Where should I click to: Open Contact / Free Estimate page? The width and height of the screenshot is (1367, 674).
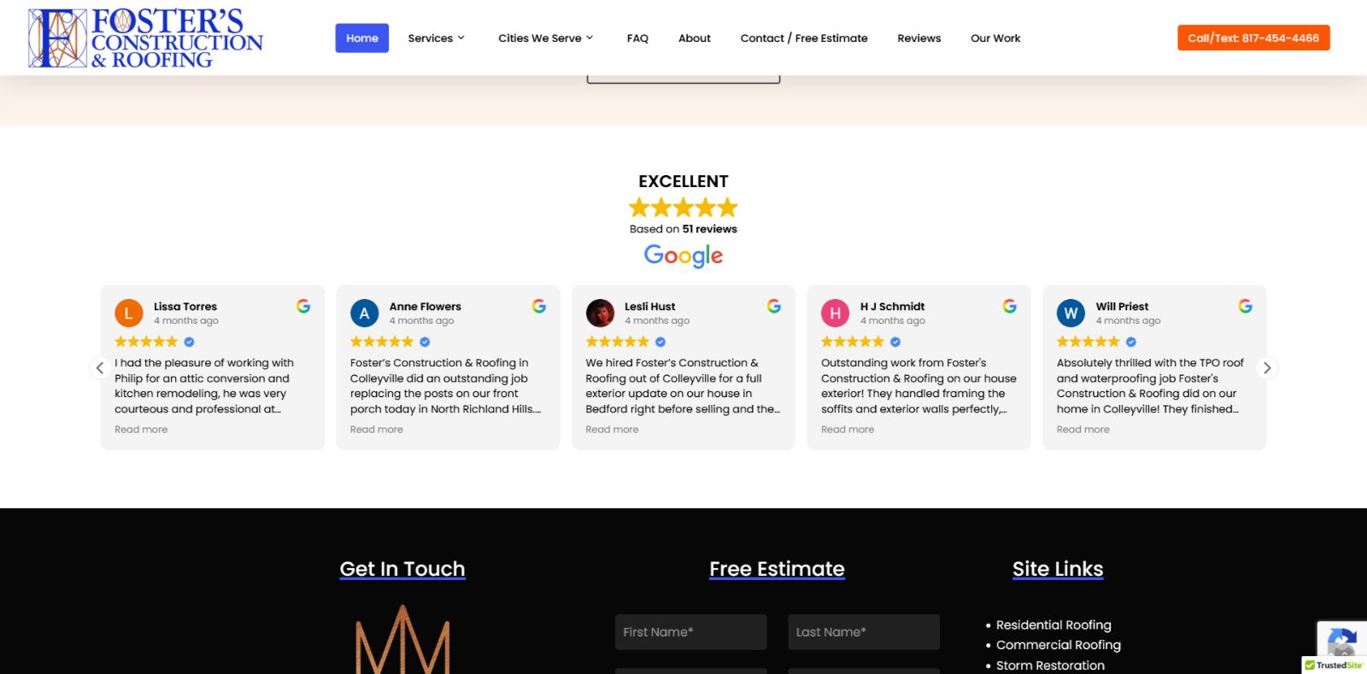(804, 38)
